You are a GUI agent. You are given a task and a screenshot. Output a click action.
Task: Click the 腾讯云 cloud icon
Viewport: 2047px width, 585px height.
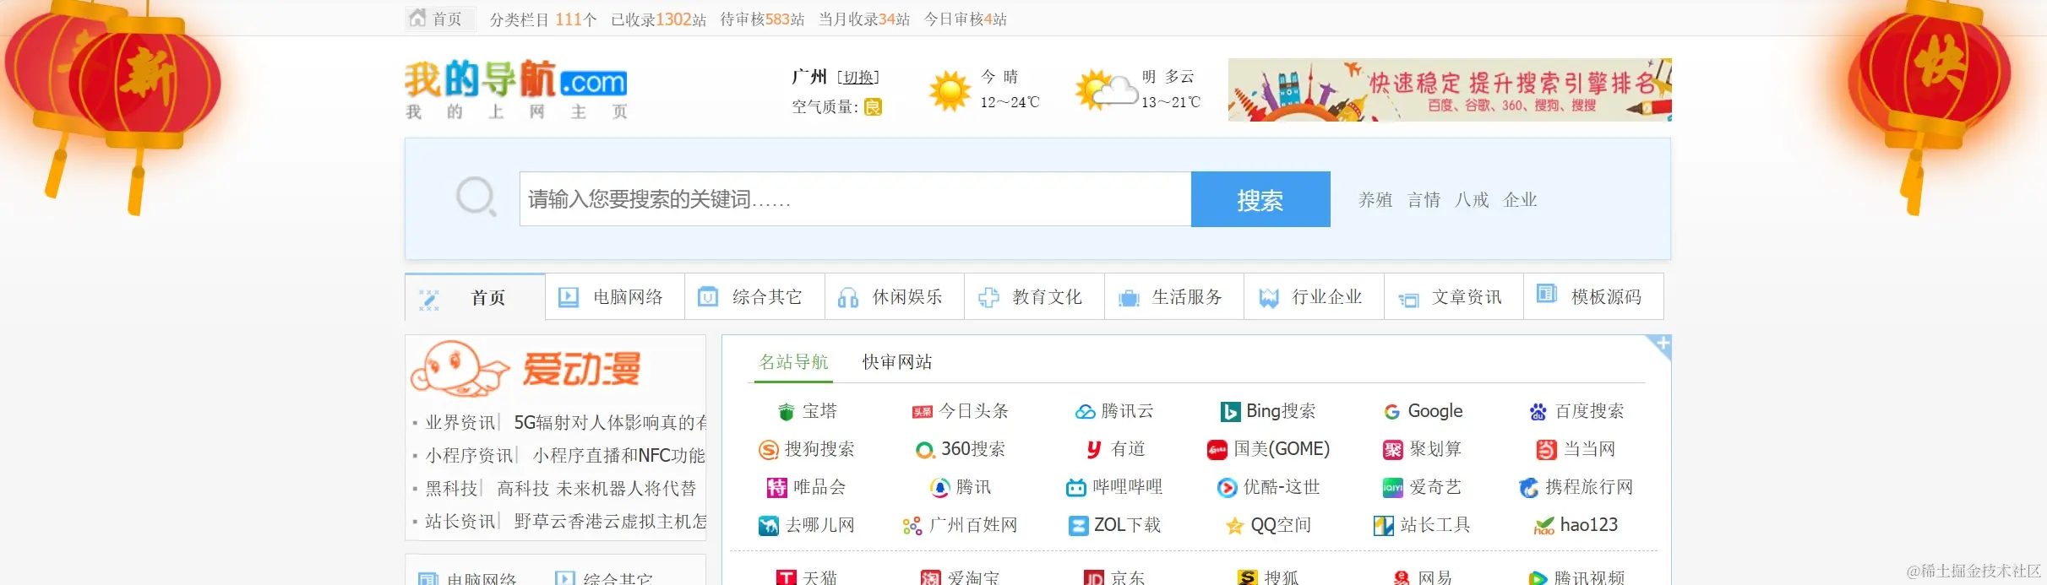coord(1085,412)
